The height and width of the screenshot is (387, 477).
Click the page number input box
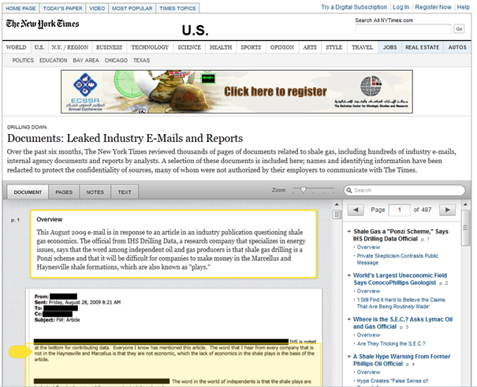pyautogui.click(x=400, y=210)
